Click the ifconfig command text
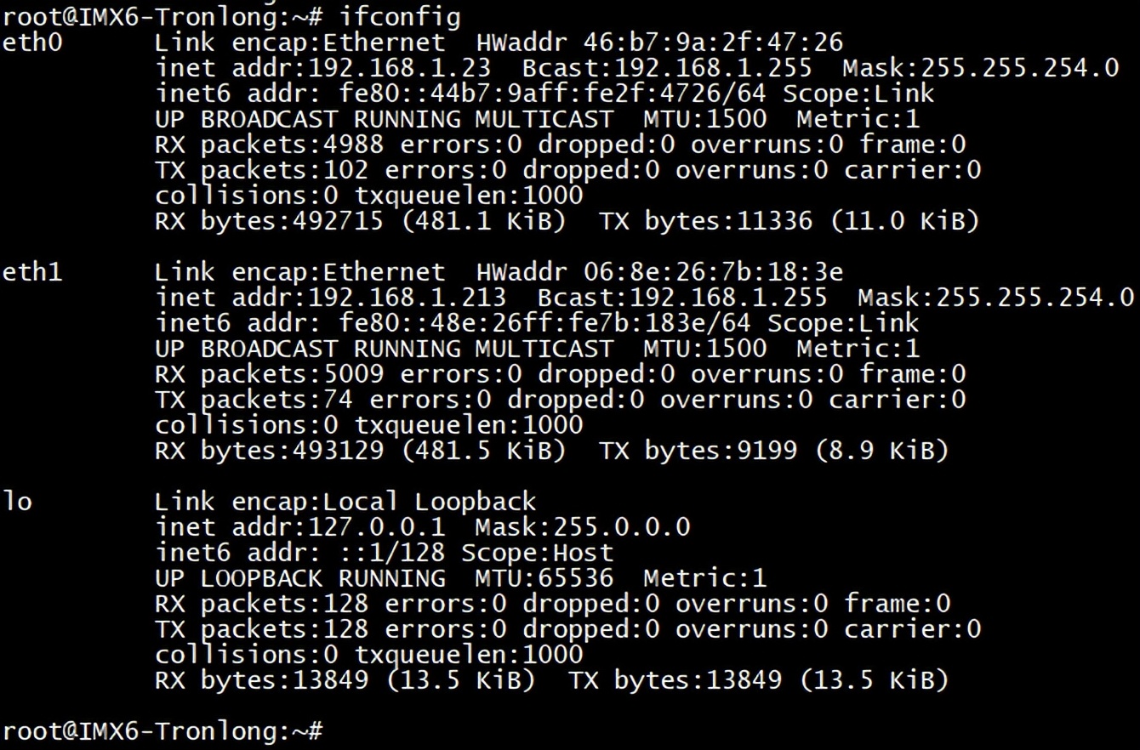This screenshot has width=1140, height=750. [400, 16]
